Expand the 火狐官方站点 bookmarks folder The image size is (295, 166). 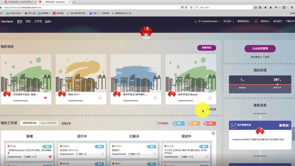click(15, 13)
